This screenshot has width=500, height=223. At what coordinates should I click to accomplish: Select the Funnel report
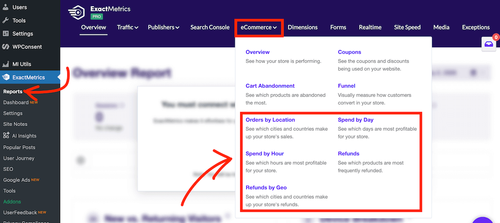347,86
